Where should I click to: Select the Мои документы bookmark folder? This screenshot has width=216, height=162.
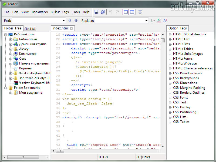(31, 93)
